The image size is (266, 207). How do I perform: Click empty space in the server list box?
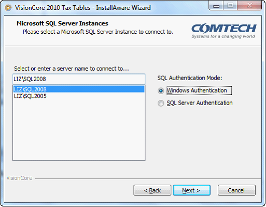pos(79,130)
